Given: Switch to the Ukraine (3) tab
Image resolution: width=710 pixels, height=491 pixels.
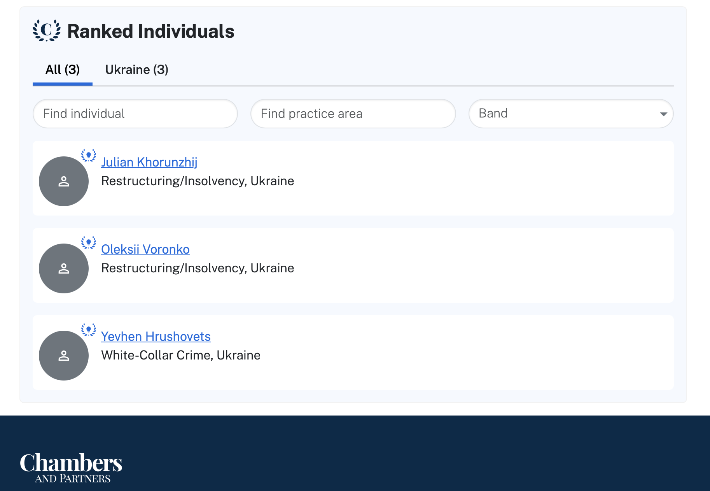Looking at the screenshot, I should 136,70.
